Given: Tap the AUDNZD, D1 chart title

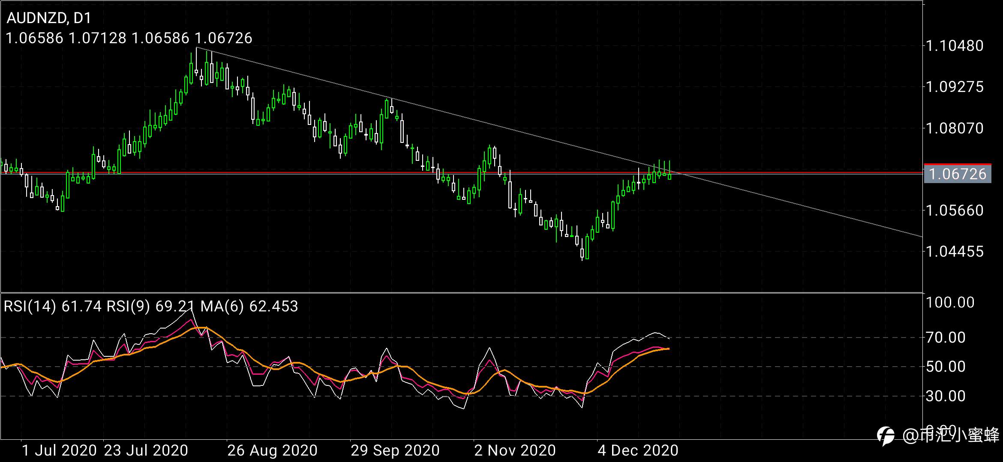Looking at the screenshot, I should point(49,18).
